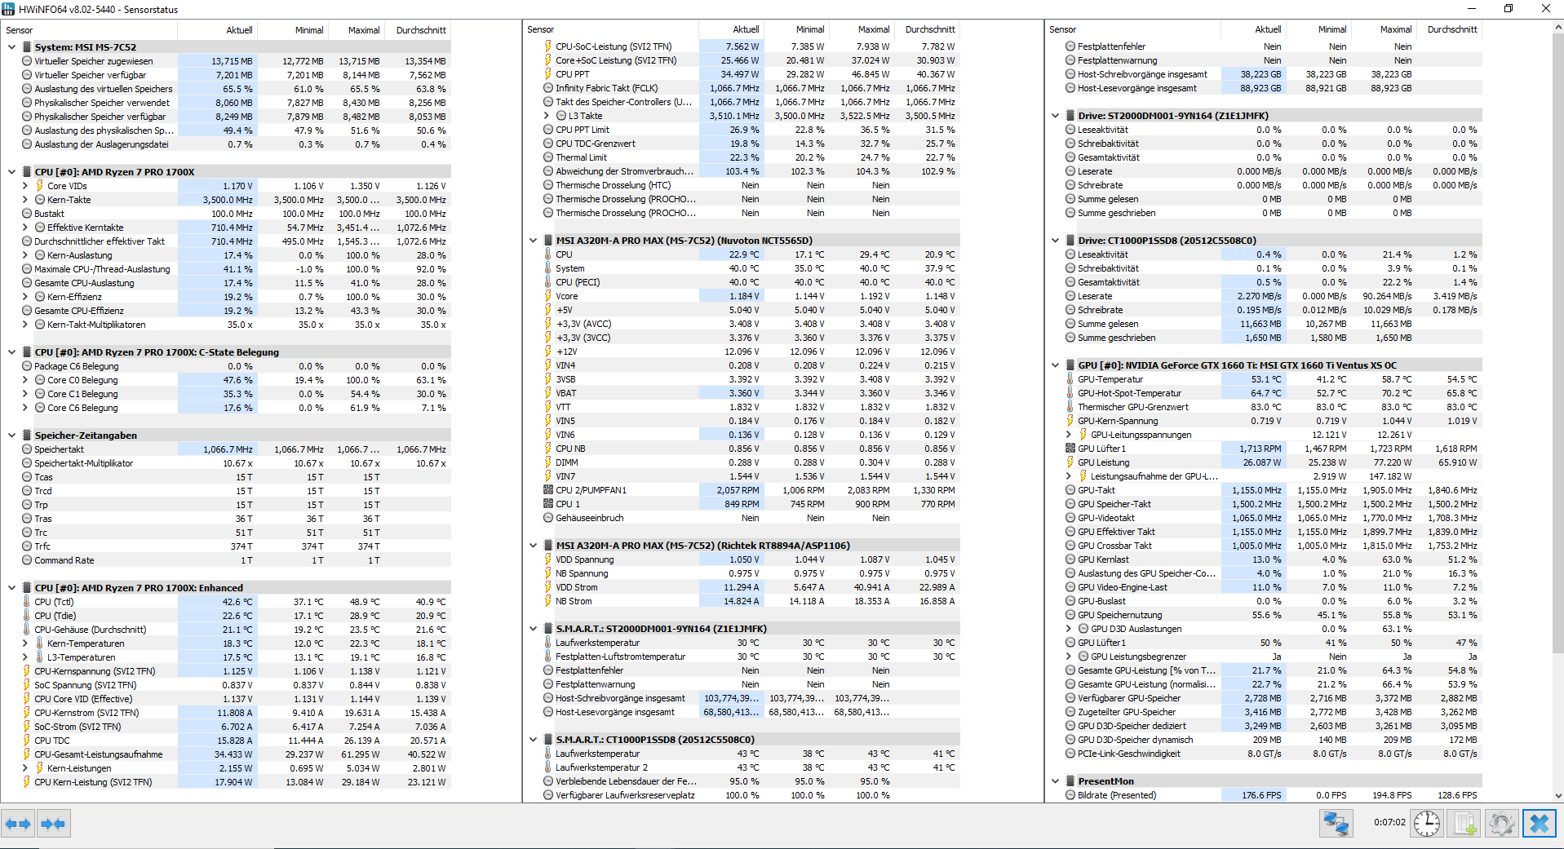Collapse the Richtek RT8894A/ASP1106 section
1564x849 pixels.
point(533,546)
